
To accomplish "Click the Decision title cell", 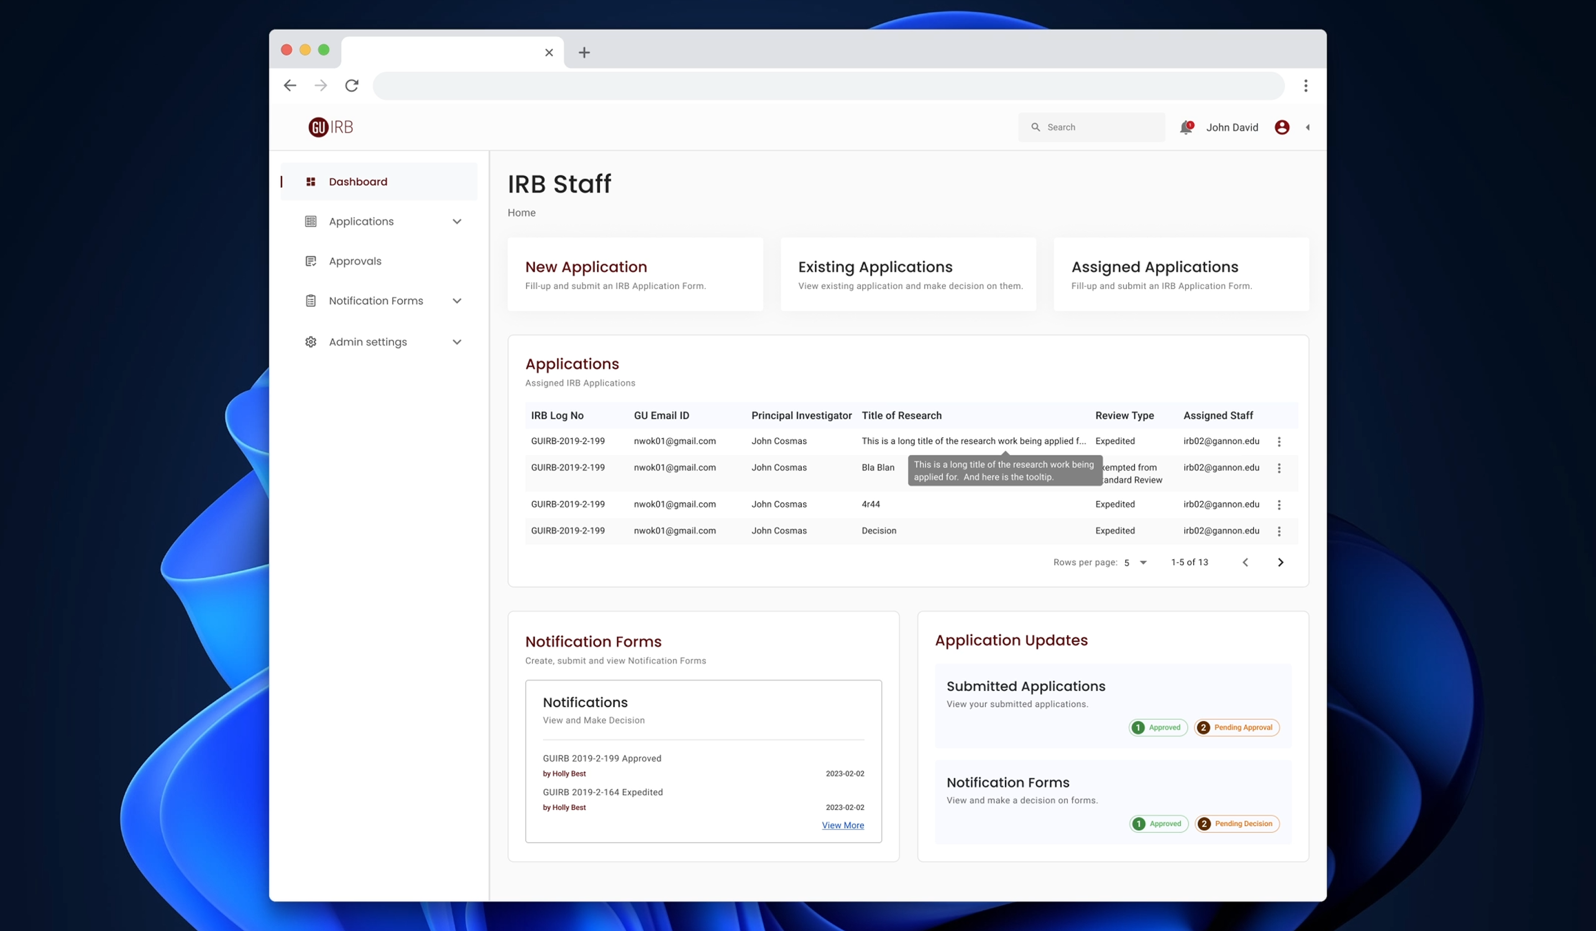I will pyautogui.click(x=878, y=531).
